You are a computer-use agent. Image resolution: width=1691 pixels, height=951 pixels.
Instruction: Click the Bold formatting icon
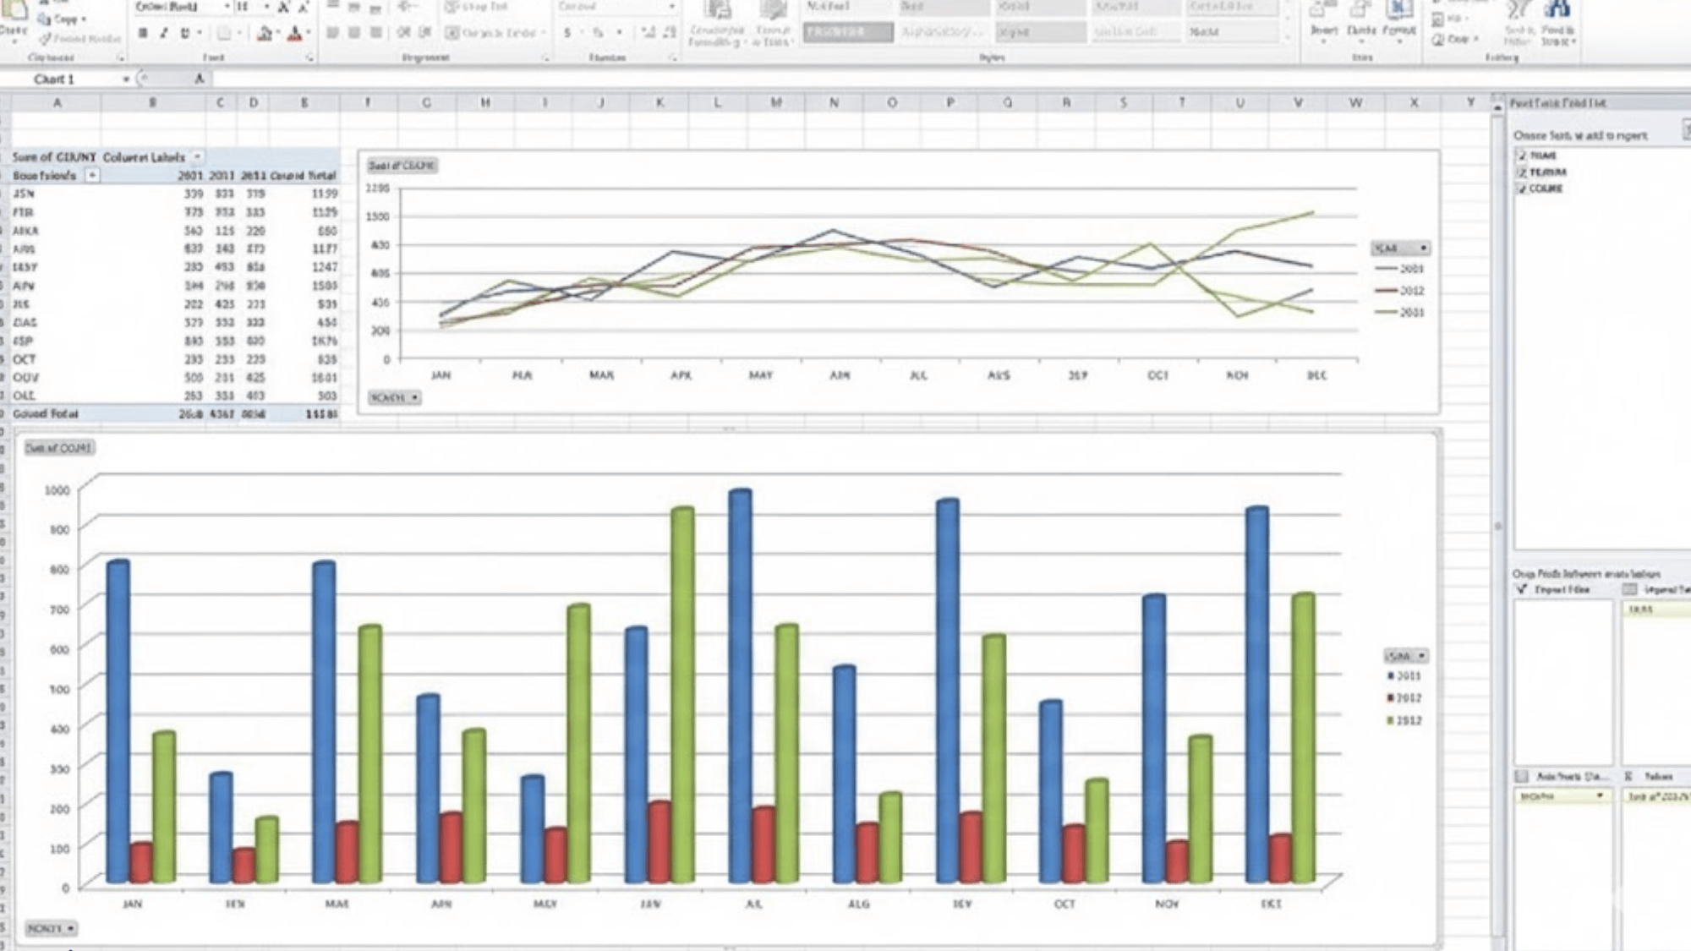(143, 33)
